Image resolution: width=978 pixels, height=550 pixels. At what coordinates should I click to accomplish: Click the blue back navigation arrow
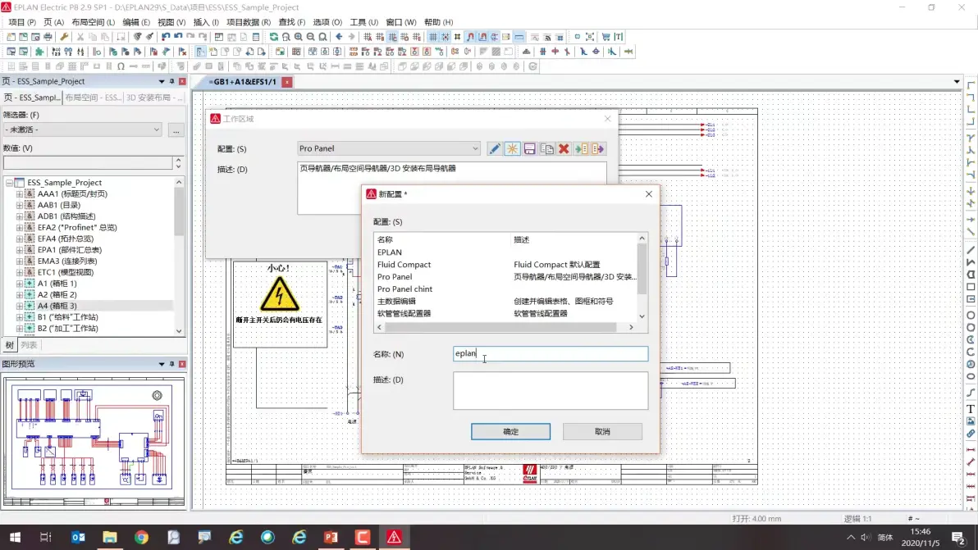[x=339, y=37]
